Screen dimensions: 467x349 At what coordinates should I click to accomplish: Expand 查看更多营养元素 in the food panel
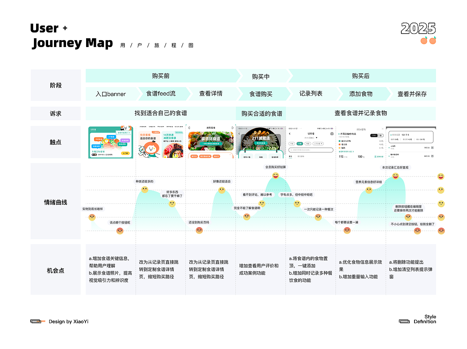click(346, 152)
